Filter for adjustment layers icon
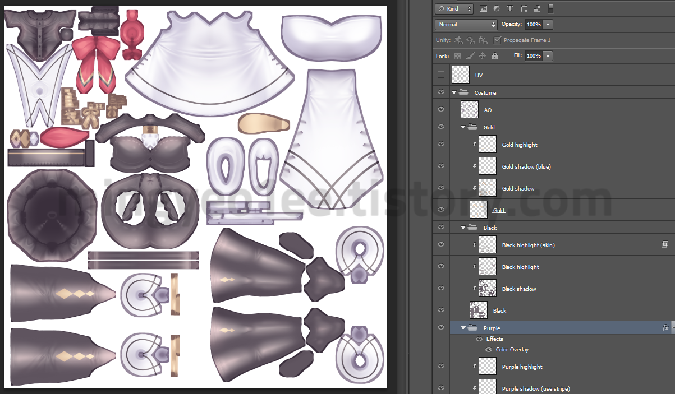The width and height of the screenshot is (675, 394). pyautogui.click(x=497, y=8)
